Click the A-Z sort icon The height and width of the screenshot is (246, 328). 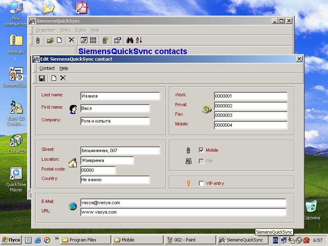[139, 40]
